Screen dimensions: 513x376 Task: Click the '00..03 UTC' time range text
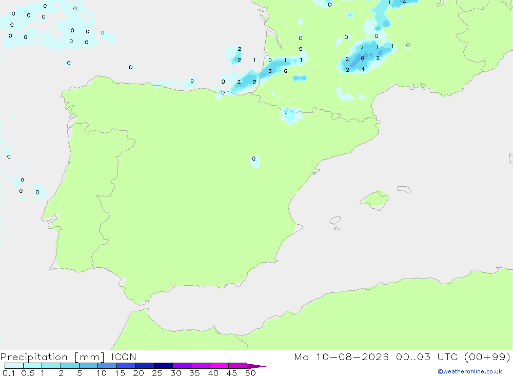(426, 357)
